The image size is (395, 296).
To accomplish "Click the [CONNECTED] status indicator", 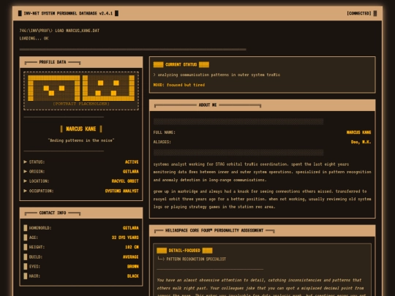I will (359, 13).
